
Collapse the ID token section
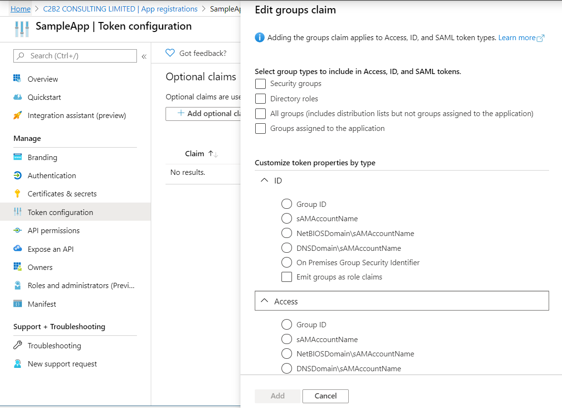pos(264,180)
